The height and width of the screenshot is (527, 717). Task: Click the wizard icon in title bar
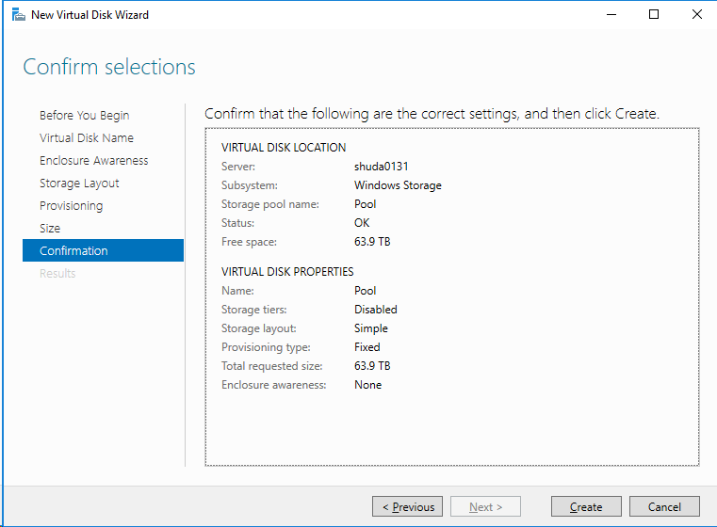pyautogui.click(x=18, y=15)
